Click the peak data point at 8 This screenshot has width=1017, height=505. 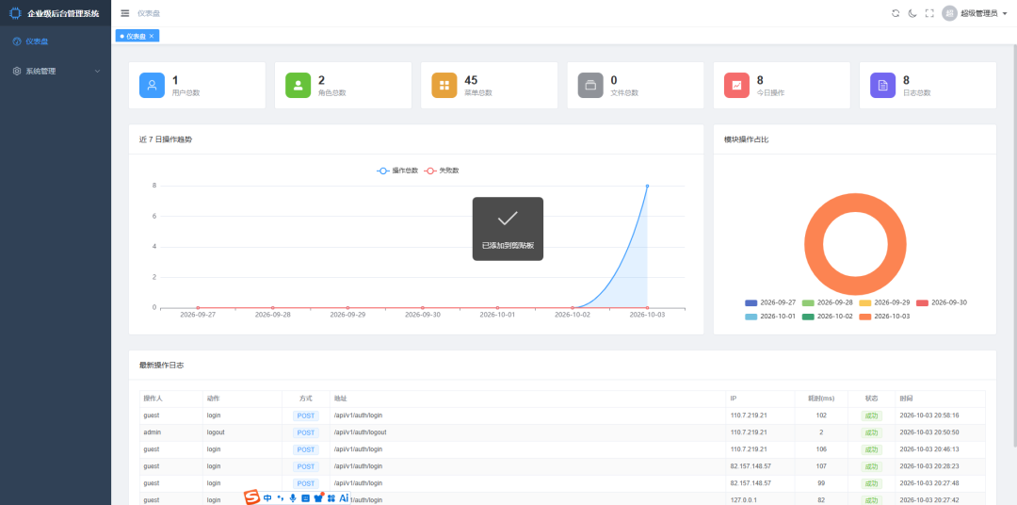[x=647, y=187]
